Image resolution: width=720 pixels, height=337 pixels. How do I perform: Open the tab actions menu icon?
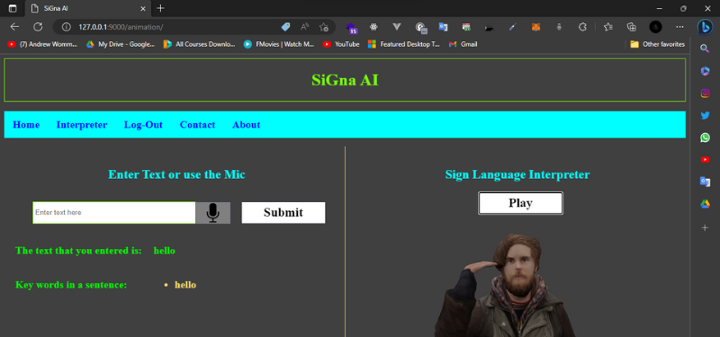(x=13, y=8)
